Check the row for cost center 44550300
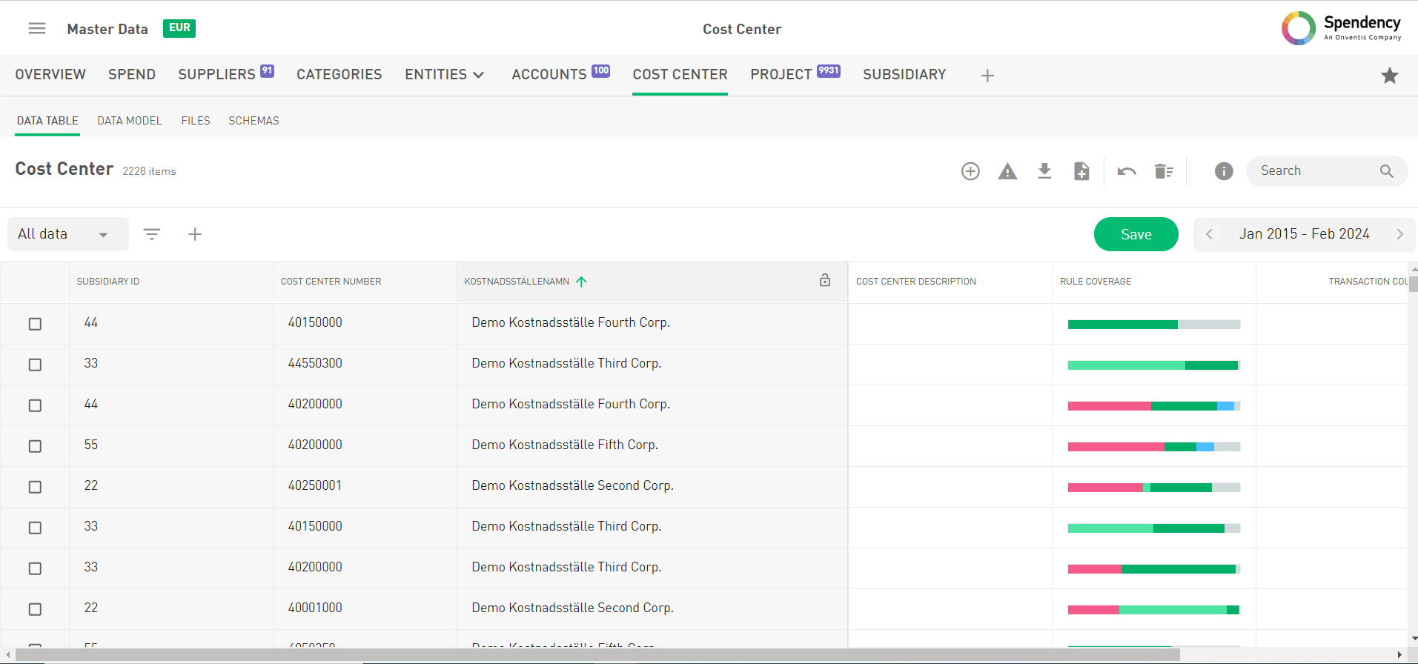The width and height of the screenshot is (1418, 664). click(35, 365)
